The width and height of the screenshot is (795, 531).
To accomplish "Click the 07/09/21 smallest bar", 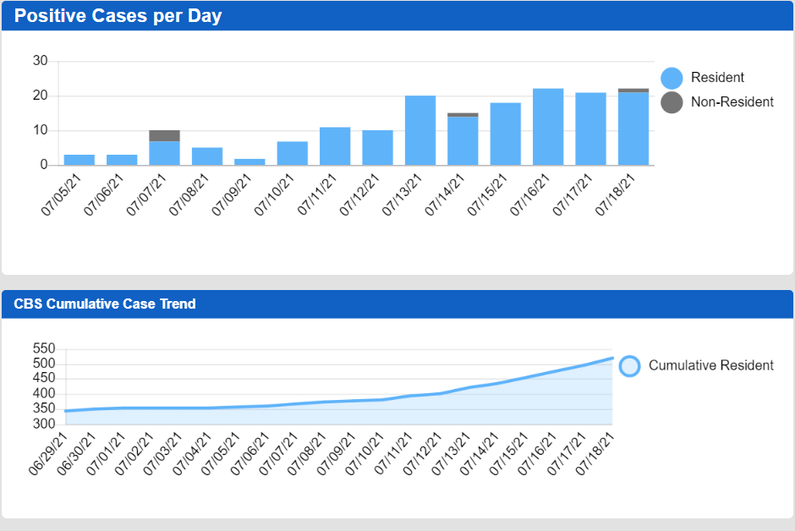I will (249, 161).
